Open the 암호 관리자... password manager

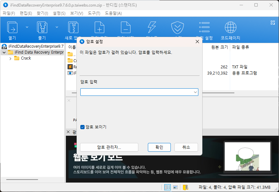[109, 147]
